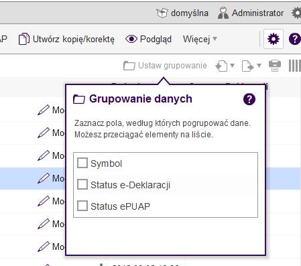Check Status e-Deklaracji grouping option
The width and height of the screenshot is (301, 266).
82,184
